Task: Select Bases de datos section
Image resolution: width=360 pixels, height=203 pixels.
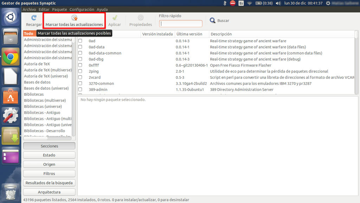Action: (x=37, y=82)
